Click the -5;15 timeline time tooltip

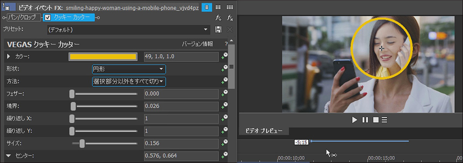pos(301,142)
